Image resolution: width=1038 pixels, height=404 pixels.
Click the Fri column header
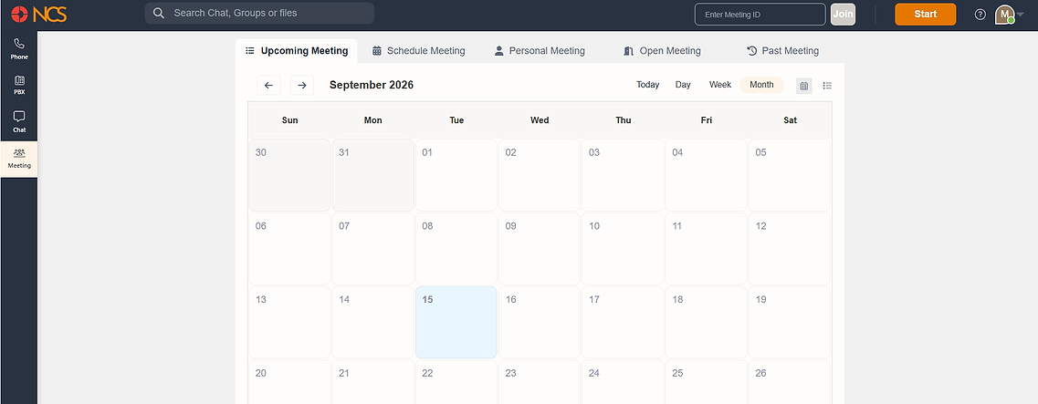pyautogui.click(x=707, y=120)
